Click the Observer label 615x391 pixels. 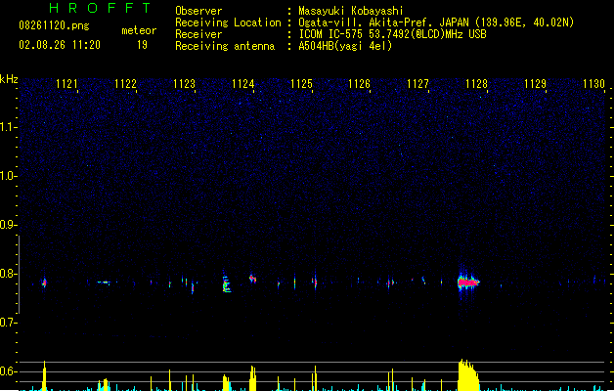(x=198, y=11)
